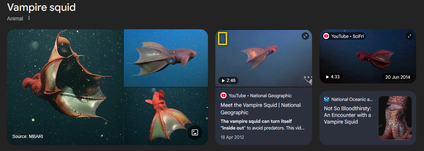Click 'Source: MBARI' caption
424x151 pixels.
[x=28, y=137]
